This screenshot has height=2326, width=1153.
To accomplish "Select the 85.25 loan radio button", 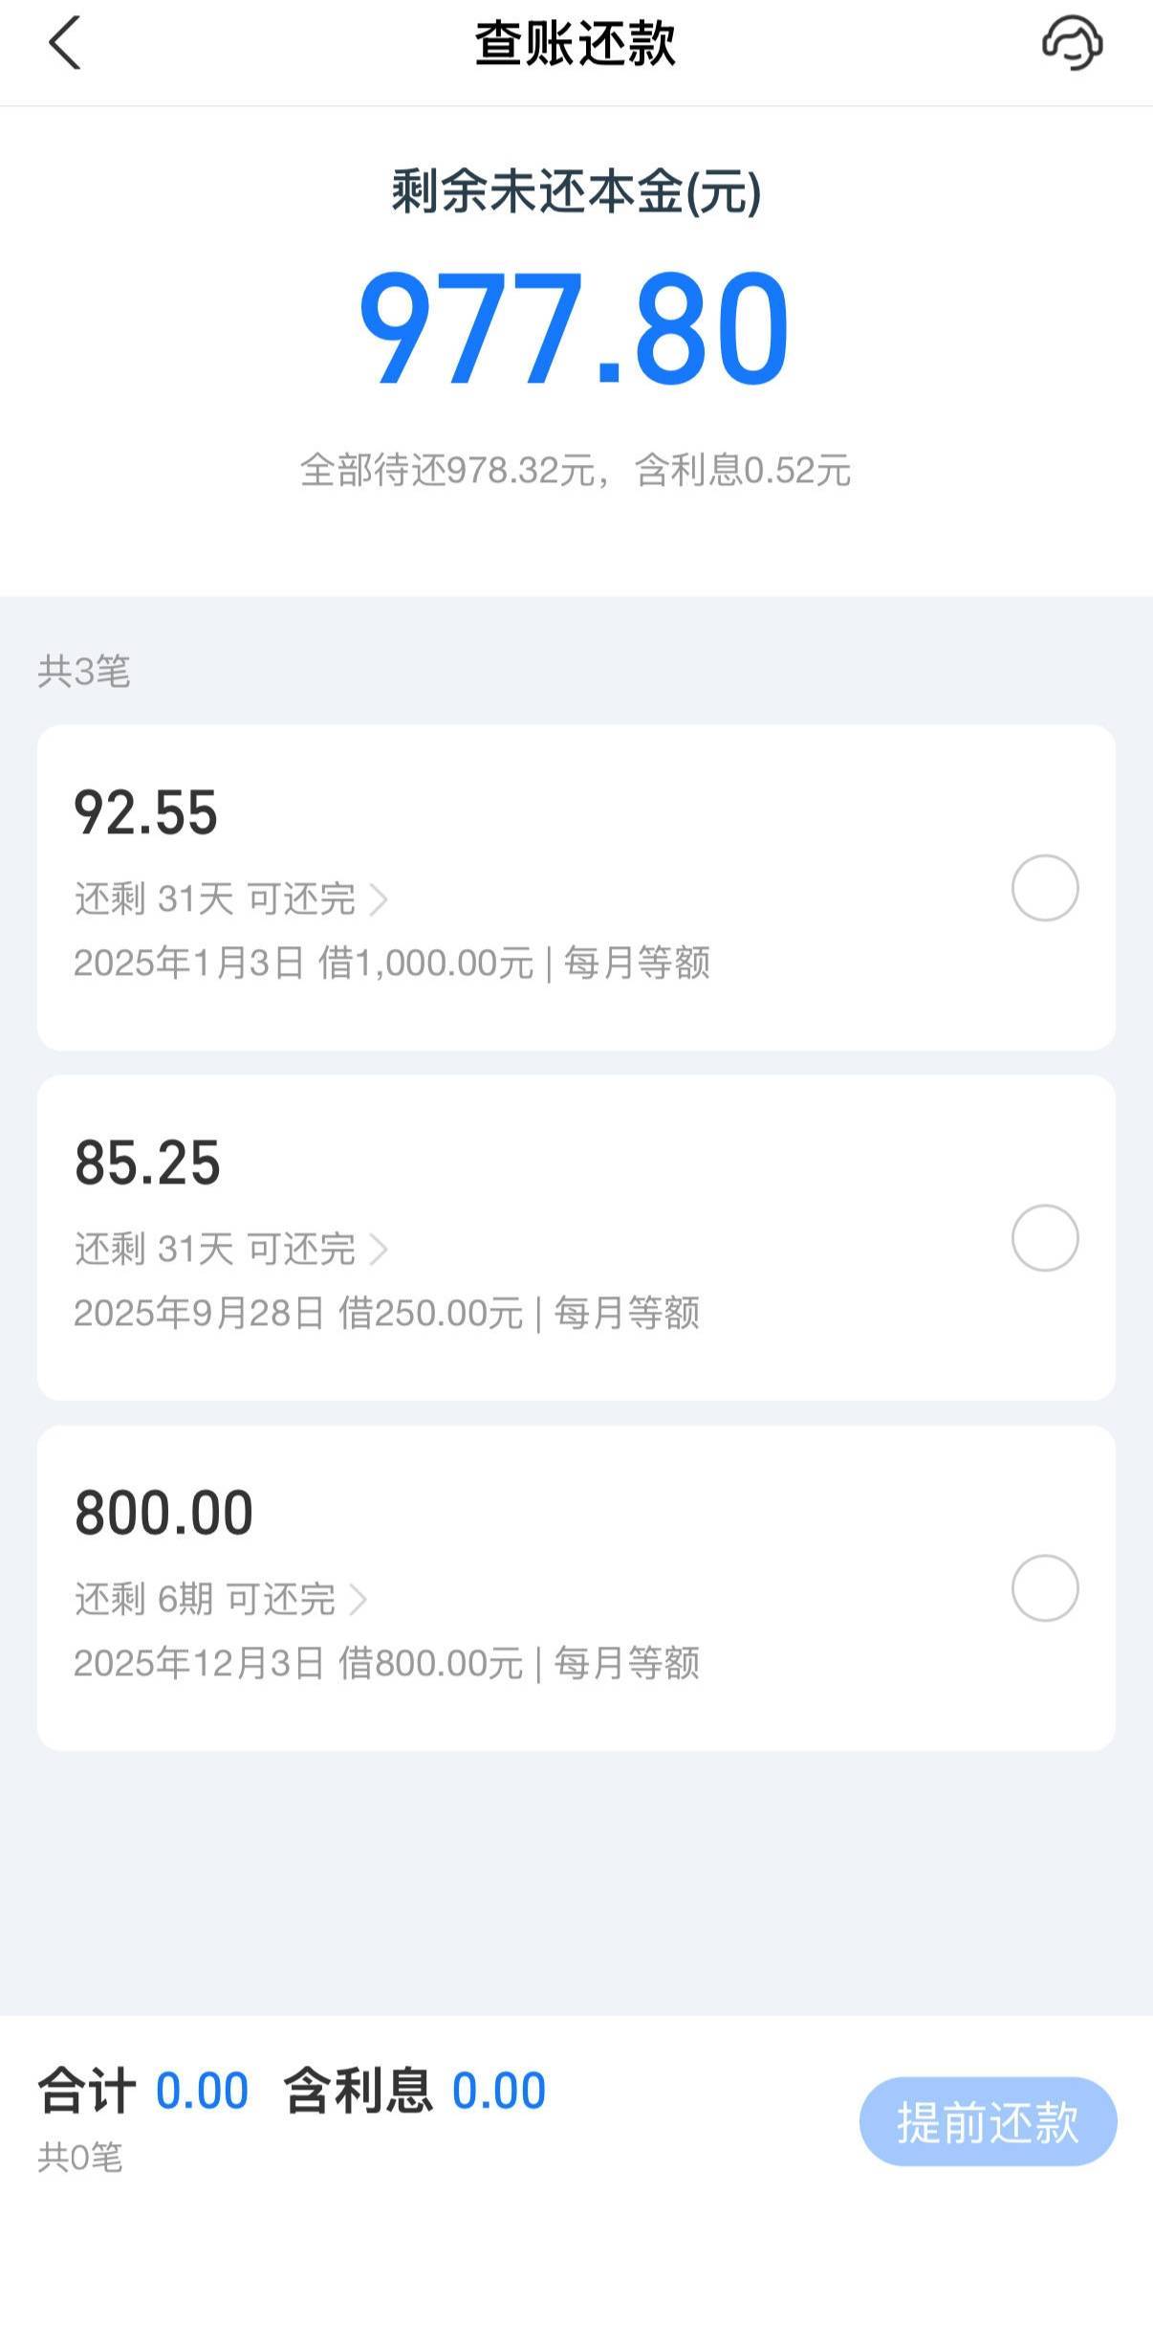I will coord(1044,1238).
